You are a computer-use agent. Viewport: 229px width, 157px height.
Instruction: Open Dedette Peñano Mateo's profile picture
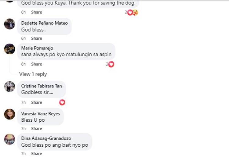click(10, 24)
